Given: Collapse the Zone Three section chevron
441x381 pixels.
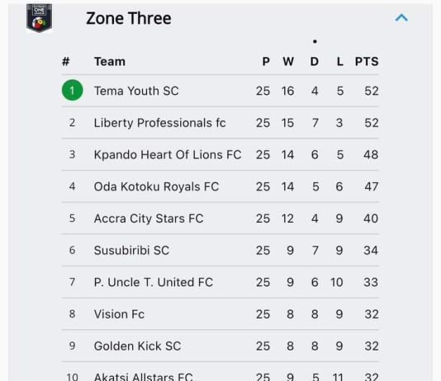Looking at the screenshot, I should [401, 18].
